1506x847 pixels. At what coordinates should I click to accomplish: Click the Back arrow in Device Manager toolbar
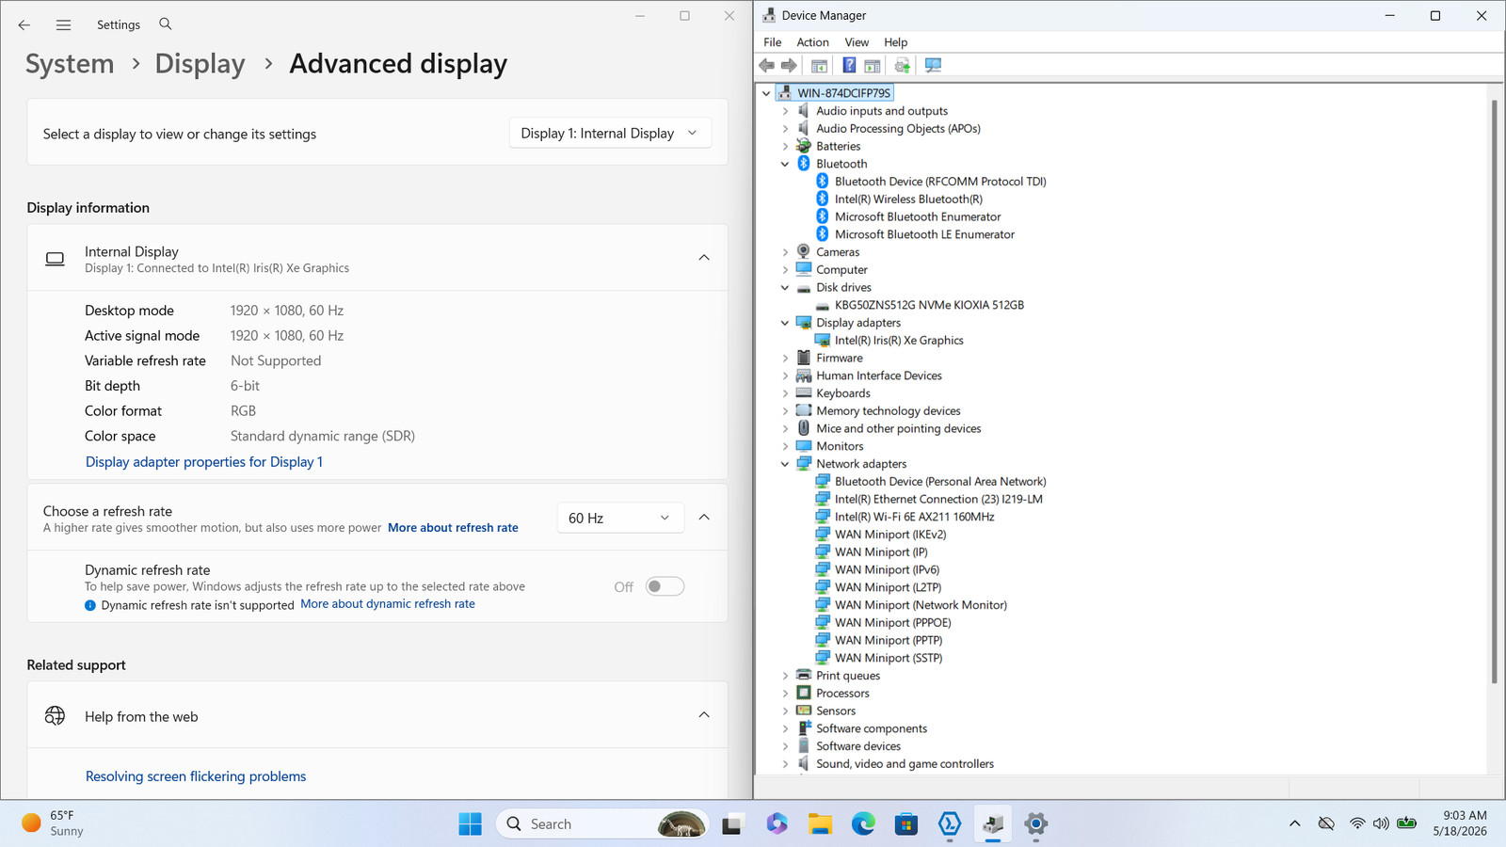(x=766, y=66)
